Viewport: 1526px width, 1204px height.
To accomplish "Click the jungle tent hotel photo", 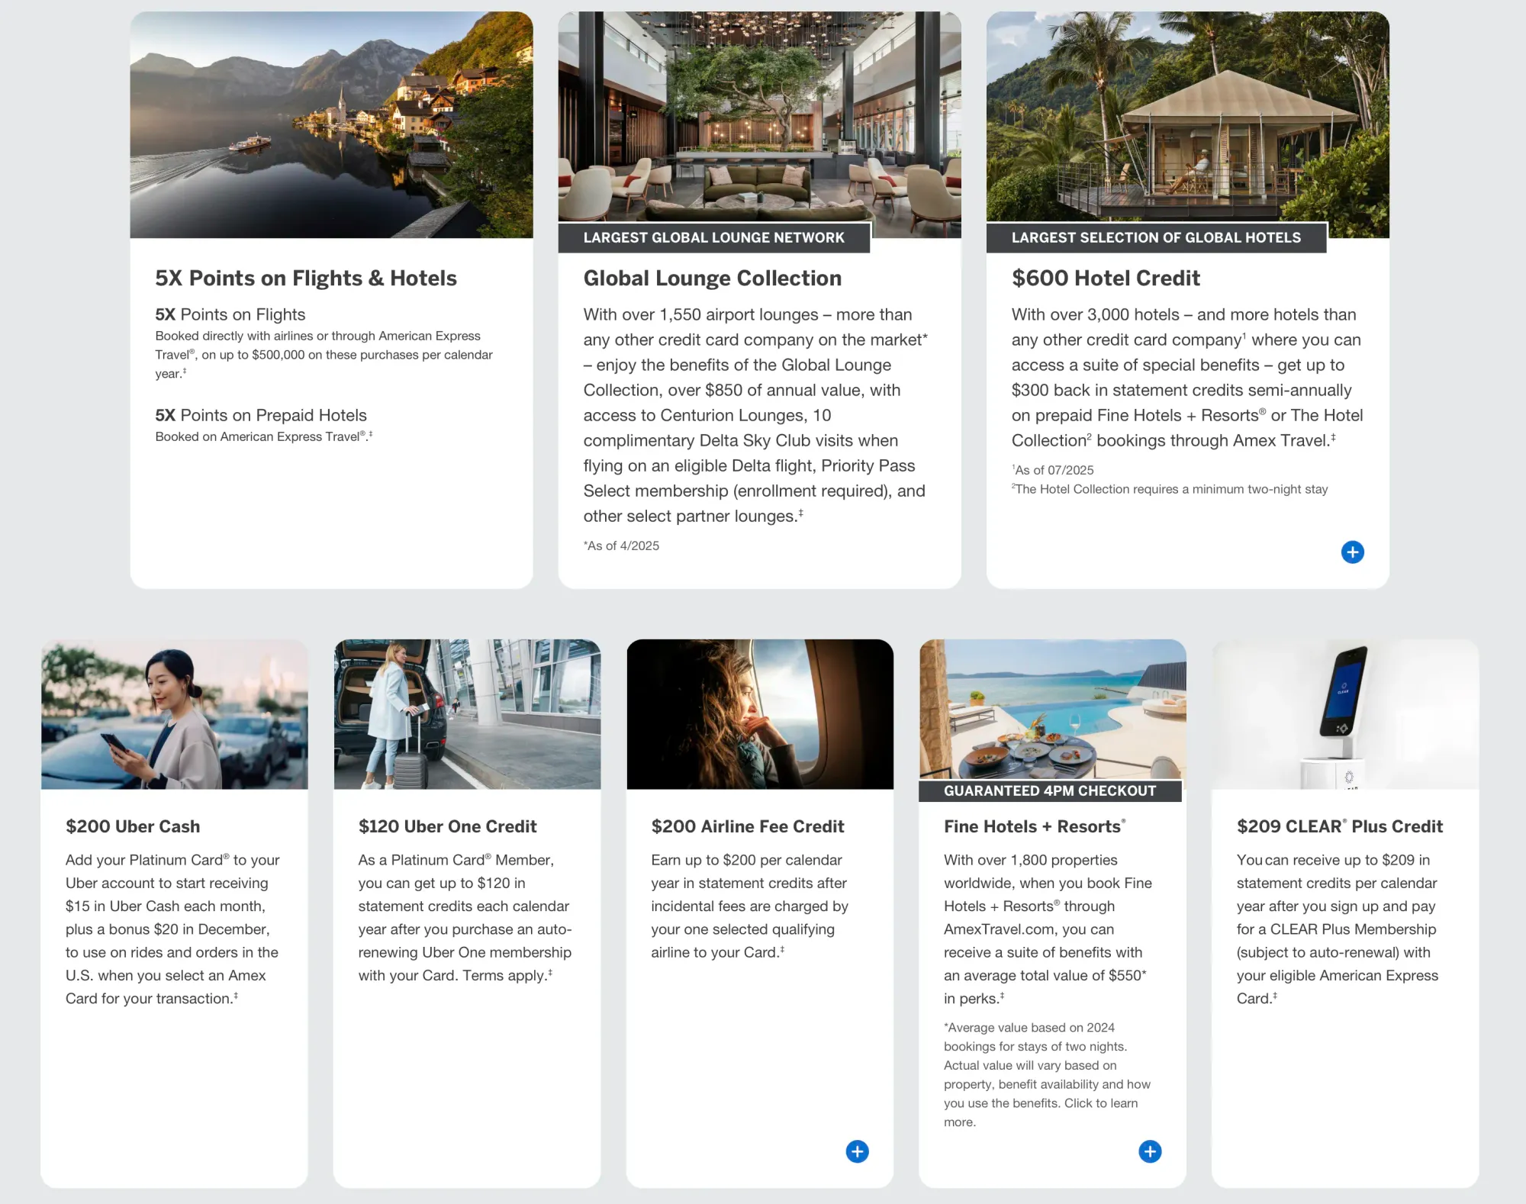I will click(x=1187, y=114).
